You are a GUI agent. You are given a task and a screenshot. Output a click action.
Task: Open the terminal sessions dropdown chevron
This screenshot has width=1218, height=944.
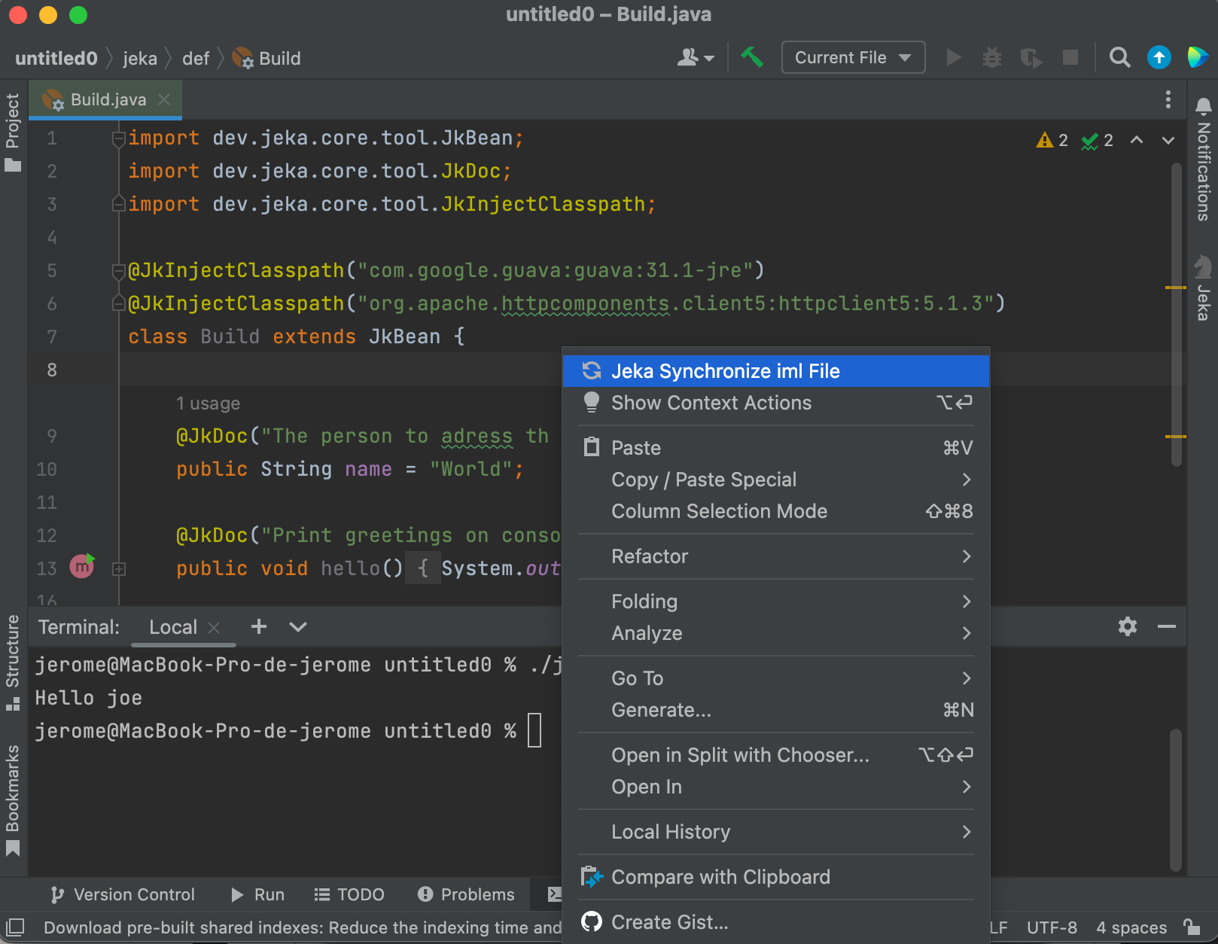click(298, 627)
